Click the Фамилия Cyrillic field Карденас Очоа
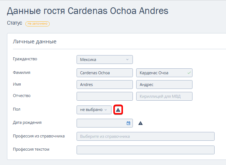Viewport: 226px width, 165px height. [164, 73]
